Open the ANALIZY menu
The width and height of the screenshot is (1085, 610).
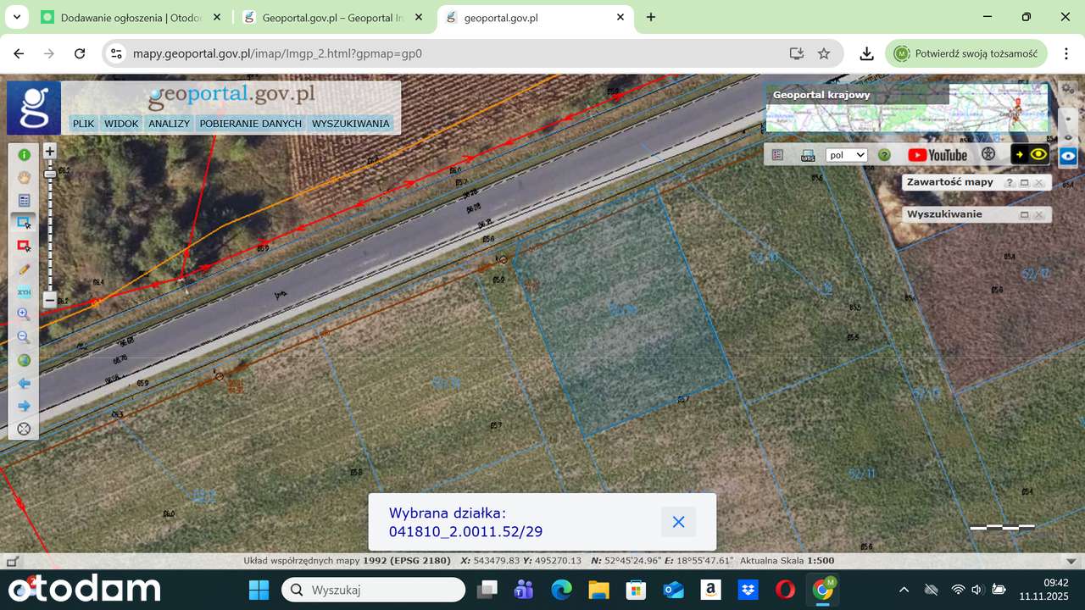click(169, 124)
